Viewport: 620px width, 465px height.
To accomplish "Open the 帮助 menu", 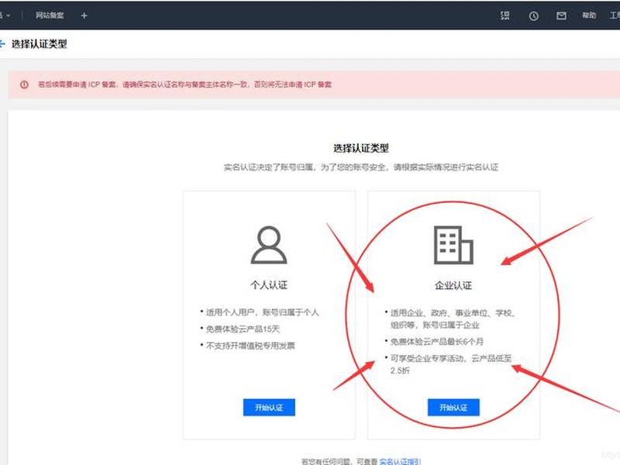I will coord(589,15).
